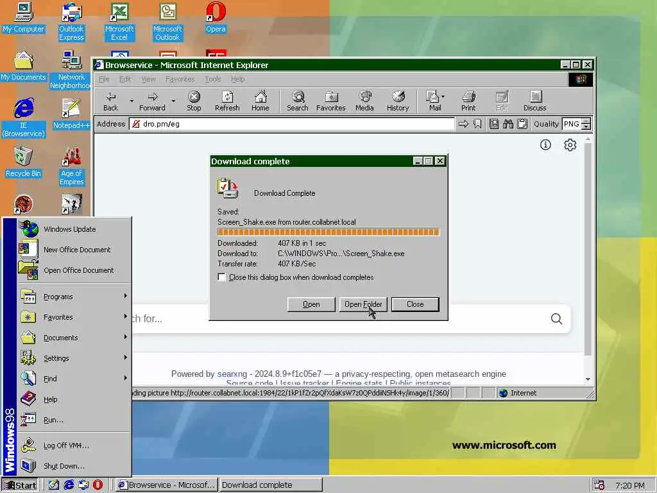This screenshot has height=493, width=657.
Task: Select the Outlook Express desktop icon
Action: 71,22
